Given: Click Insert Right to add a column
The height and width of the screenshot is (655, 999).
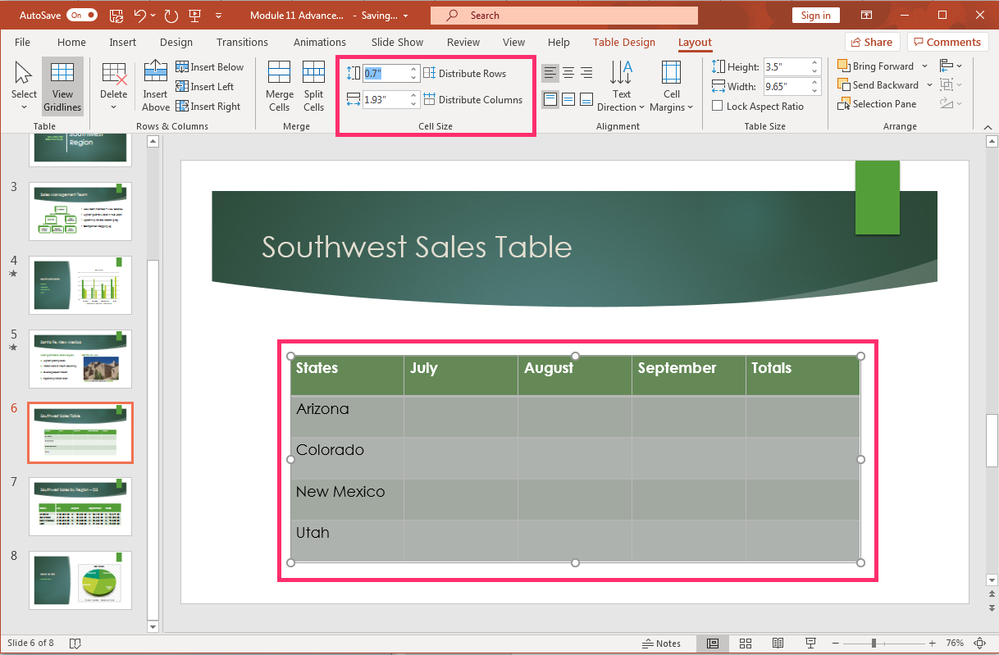Looking at the screenshot, I should point(208,106).
